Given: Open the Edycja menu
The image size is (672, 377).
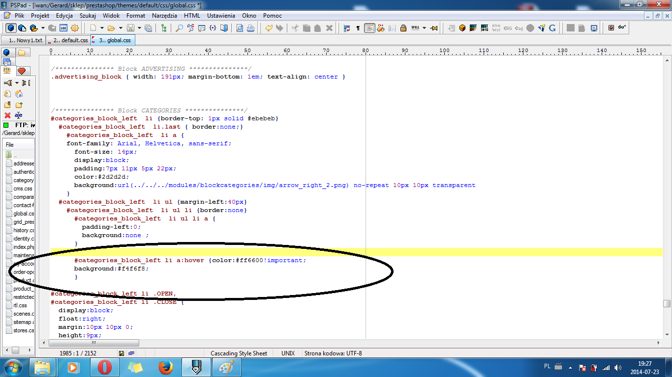Looking at the screenshot, I should click(64, 16).
